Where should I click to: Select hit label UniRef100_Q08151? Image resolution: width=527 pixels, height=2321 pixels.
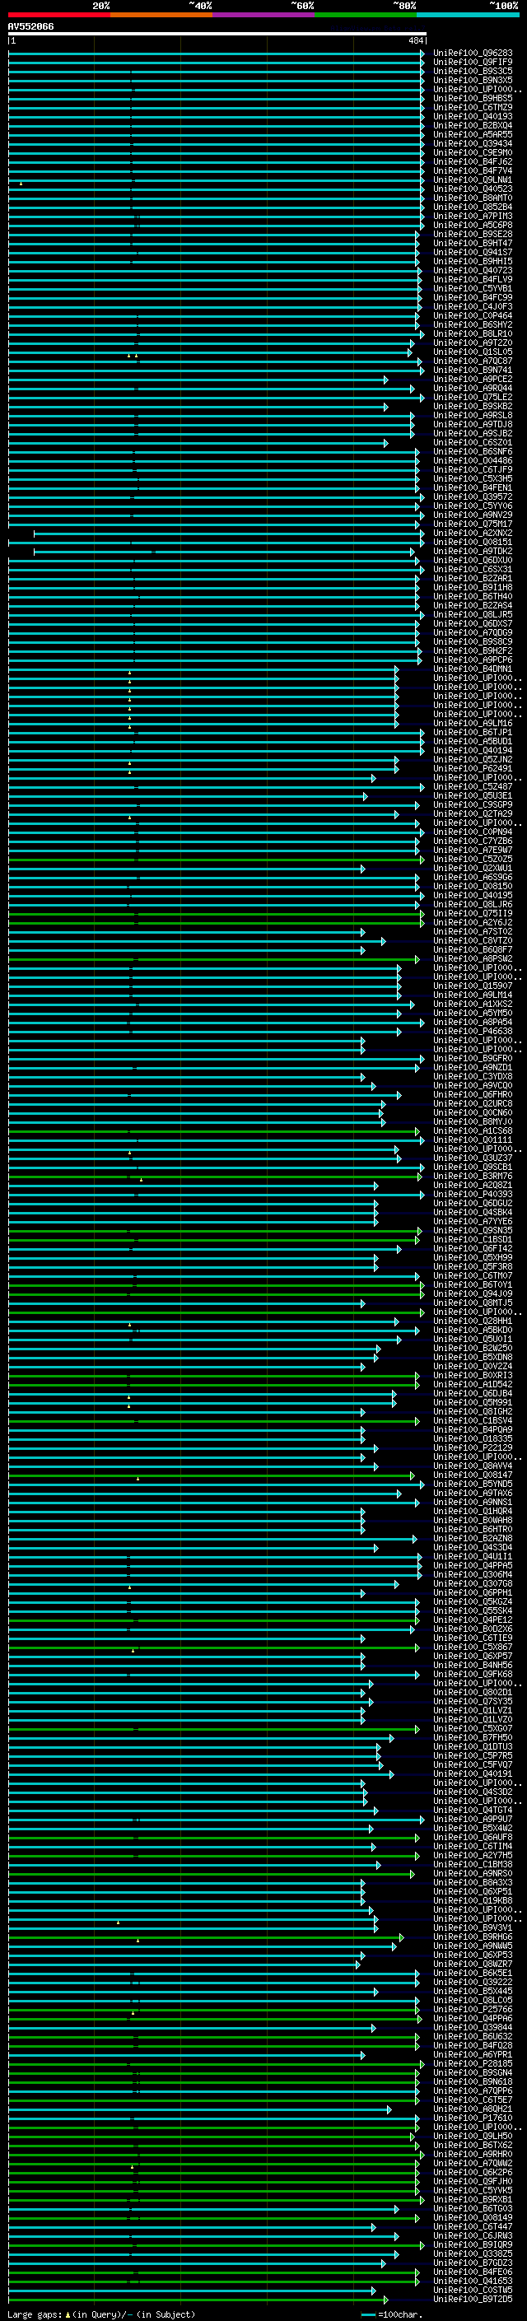point(473,542)
